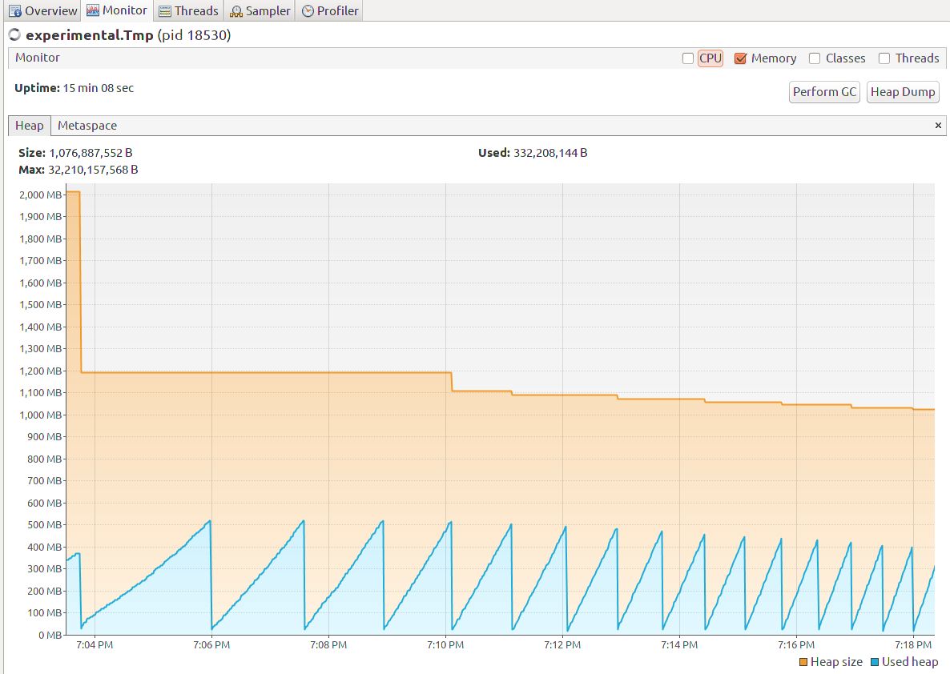Click the Heap Dump button

pyautogui.click(x=903, y=92)
